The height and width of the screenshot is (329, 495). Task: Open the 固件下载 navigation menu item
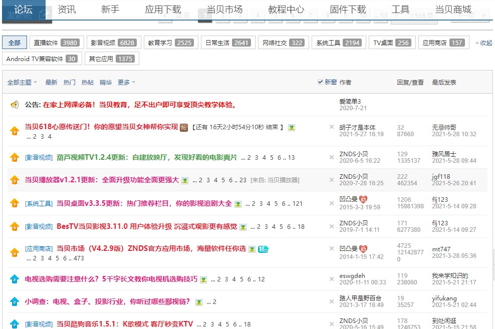click(x=348, y=10)
